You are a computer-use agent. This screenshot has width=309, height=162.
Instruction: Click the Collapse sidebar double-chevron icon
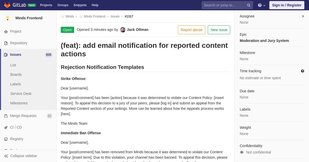tap(6, 156)
